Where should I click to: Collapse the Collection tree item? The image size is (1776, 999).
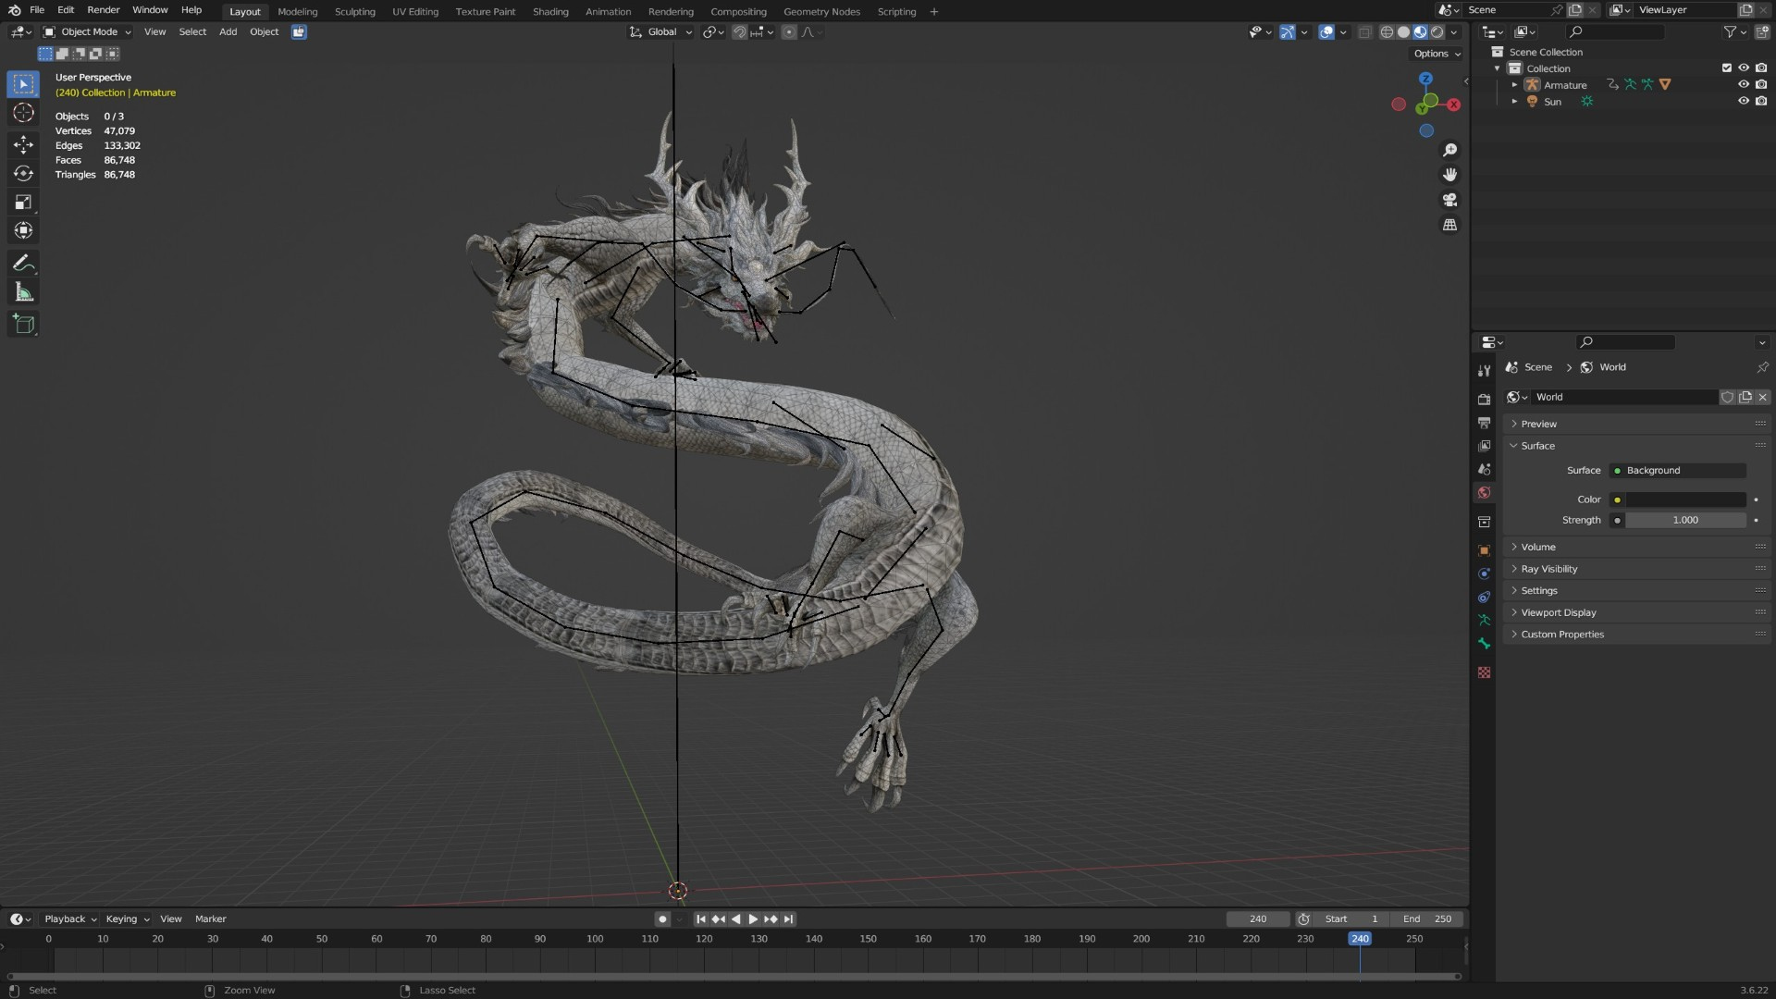pyautogui.click(x=1497, y=68)
